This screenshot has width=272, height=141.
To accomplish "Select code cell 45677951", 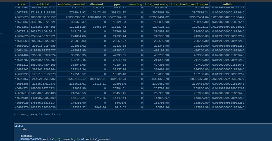I will point(22,13).
